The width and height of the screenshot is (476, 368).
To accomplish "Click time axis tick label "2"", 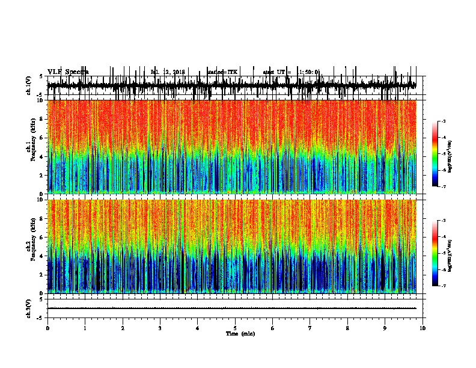I will [x=123, y=328].
